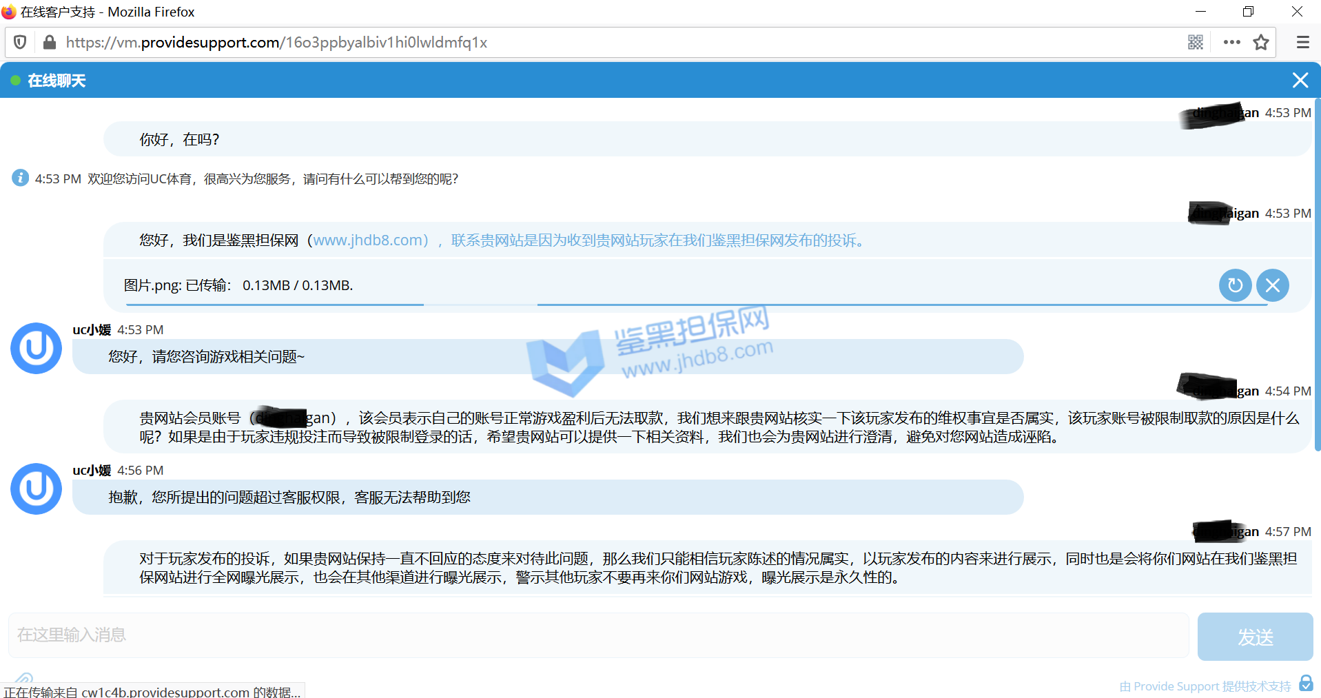
Task: Click the retry upload icon for 图片.png
Action: (x=1235, y=285)
